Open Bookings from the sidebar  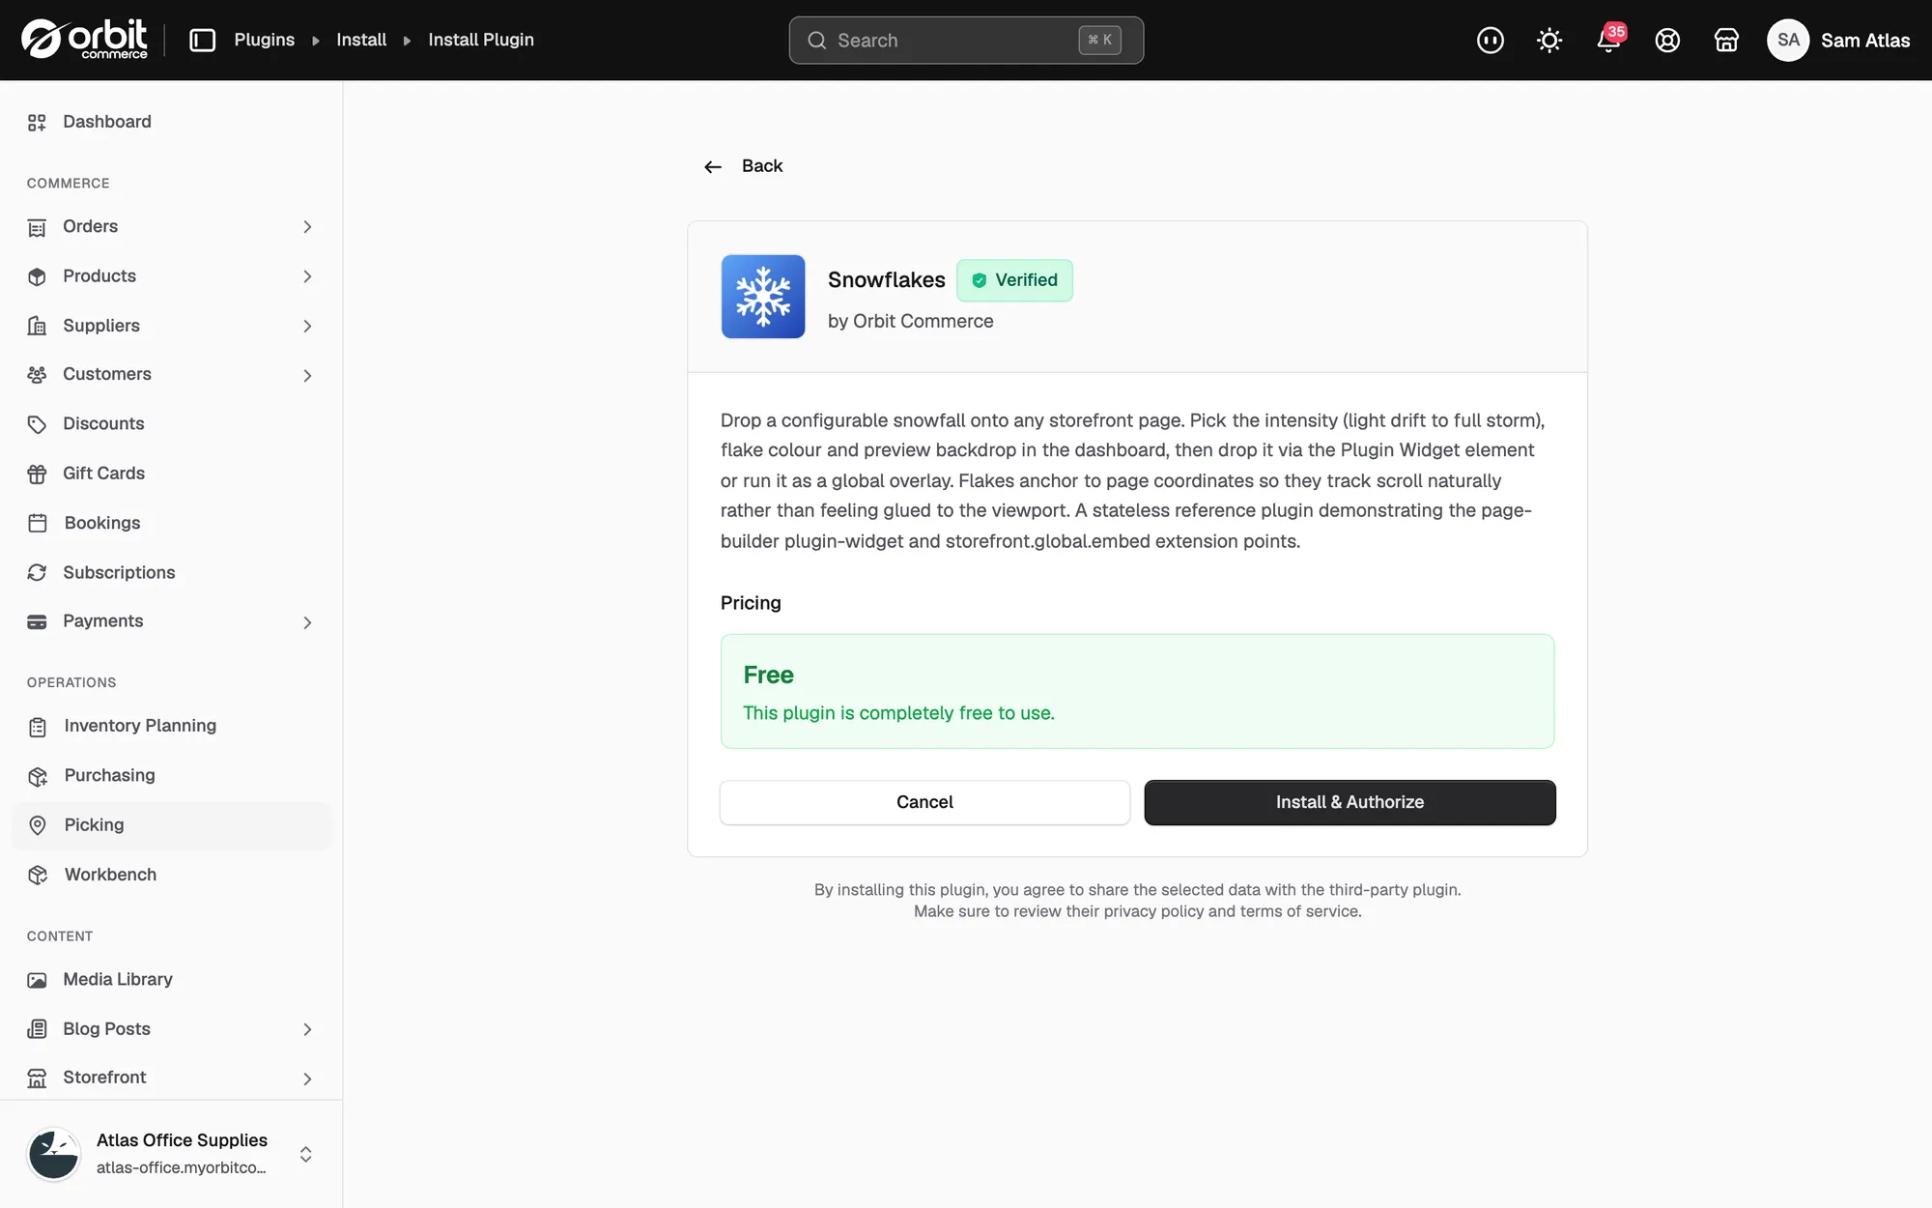pos(172,523)
